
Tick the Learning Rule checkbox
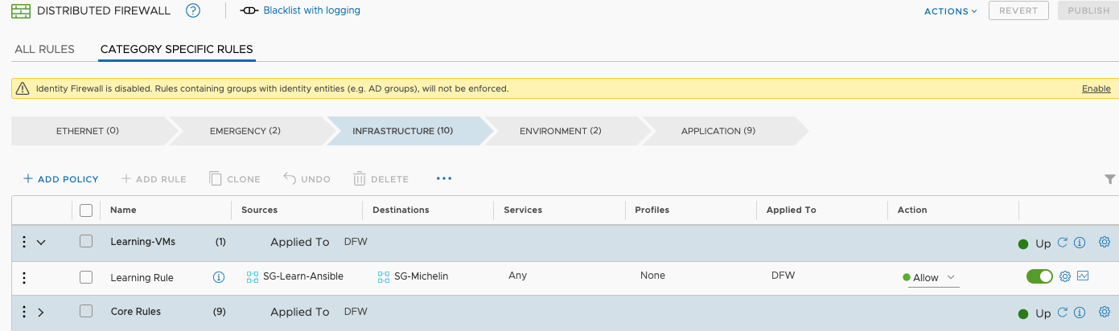[x=86, y=277]
